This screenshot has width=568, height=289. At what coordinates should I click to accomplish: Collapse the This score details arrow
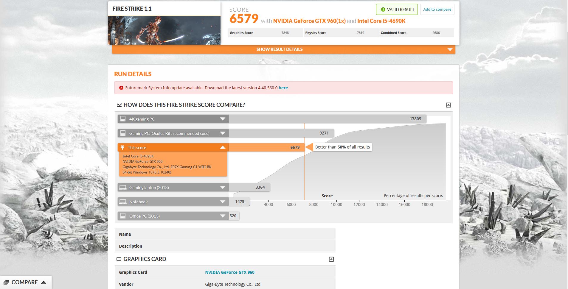(x=223, y=148)
